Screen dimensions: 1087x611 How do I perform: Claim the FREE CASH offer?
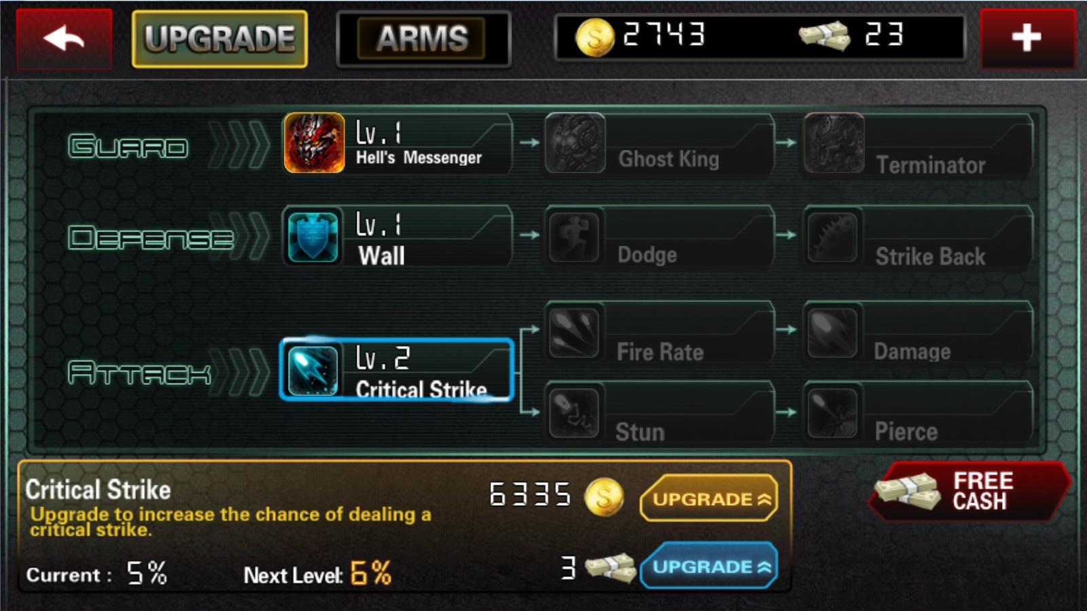pos(970,491)
